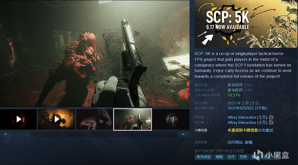Image resolution: width=298 pixels, height=165 pixels.
Task: Open the 访问网站 support link
Action: coord(235,142)
